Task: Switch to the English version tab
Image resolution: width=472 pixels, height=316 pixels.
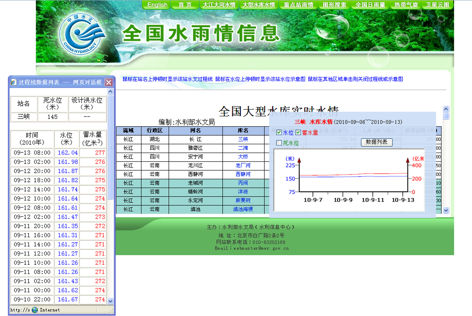Action: coord(157,5)
